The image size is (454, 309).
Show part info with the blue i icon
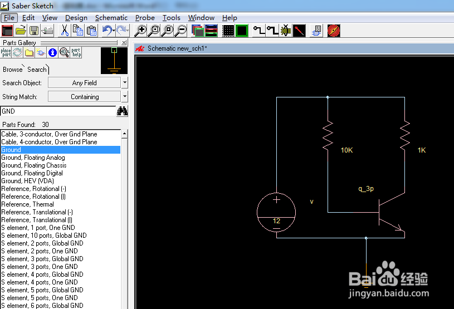click(x=52, y=53)
